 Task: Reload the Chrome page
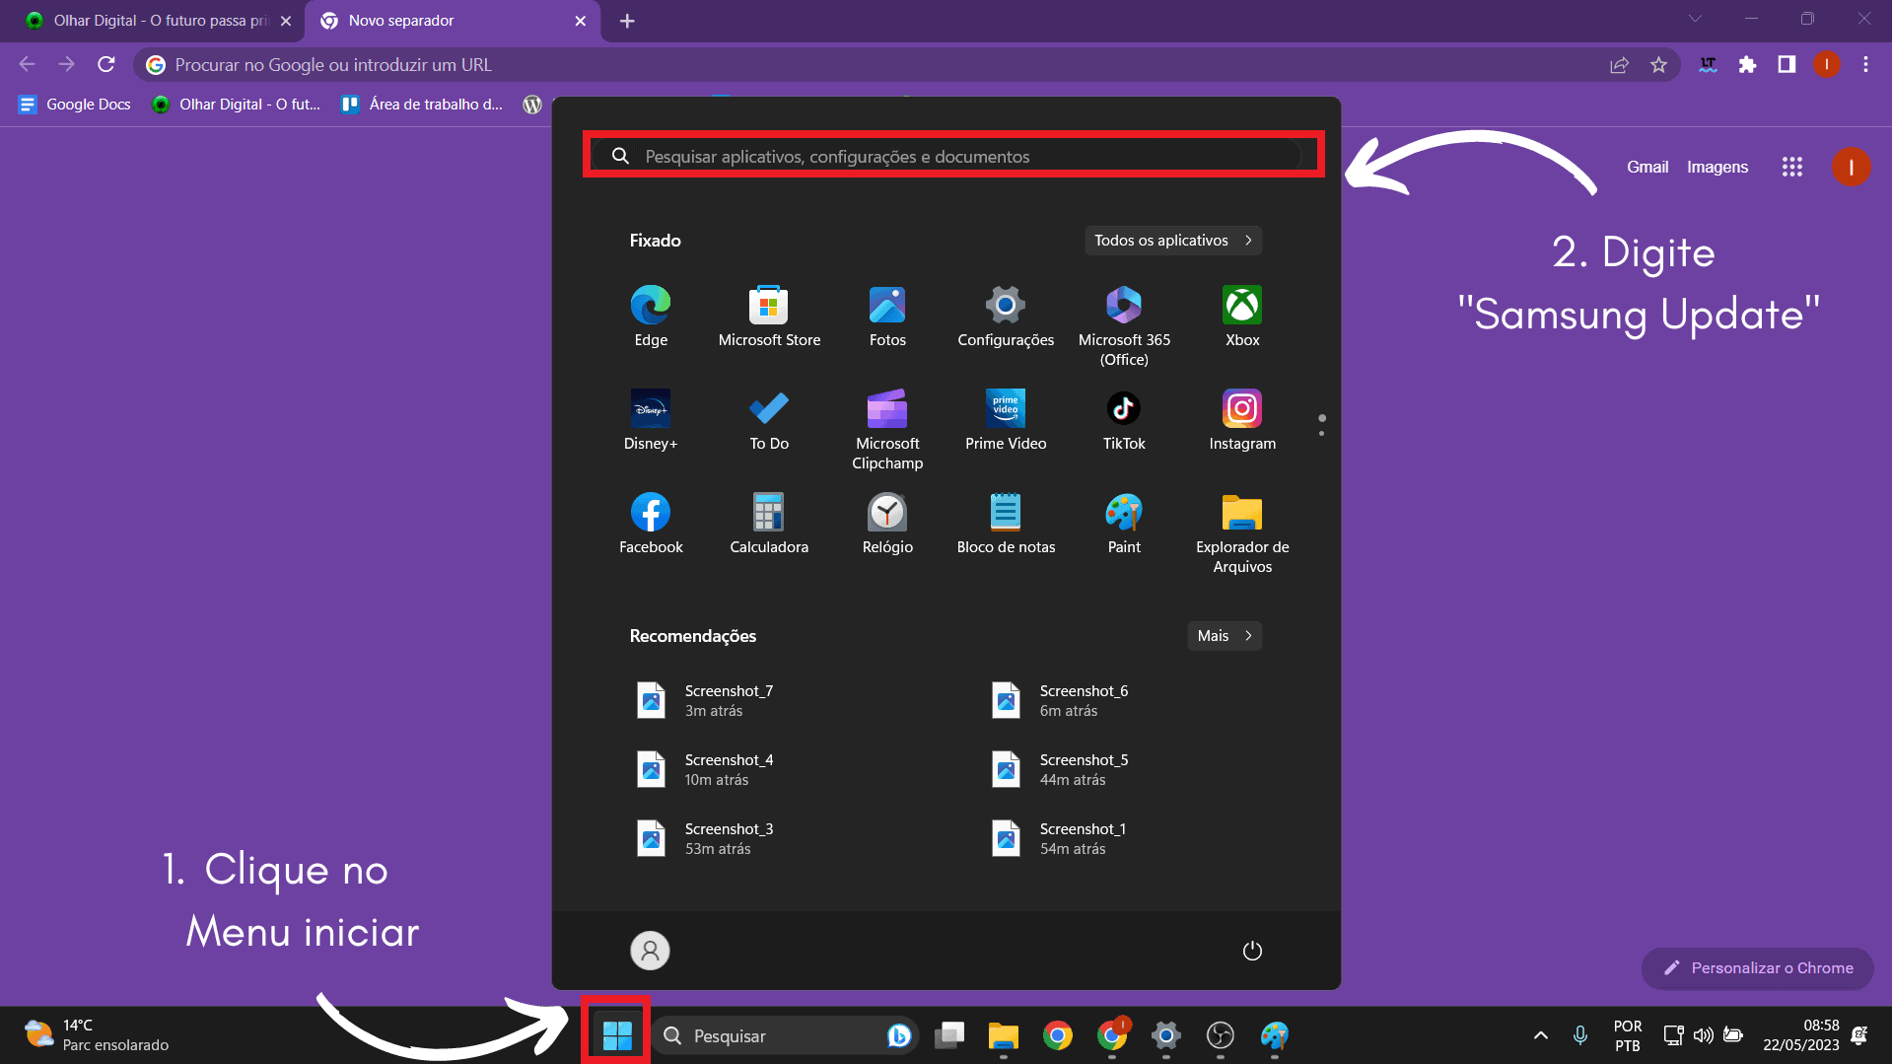106,65
